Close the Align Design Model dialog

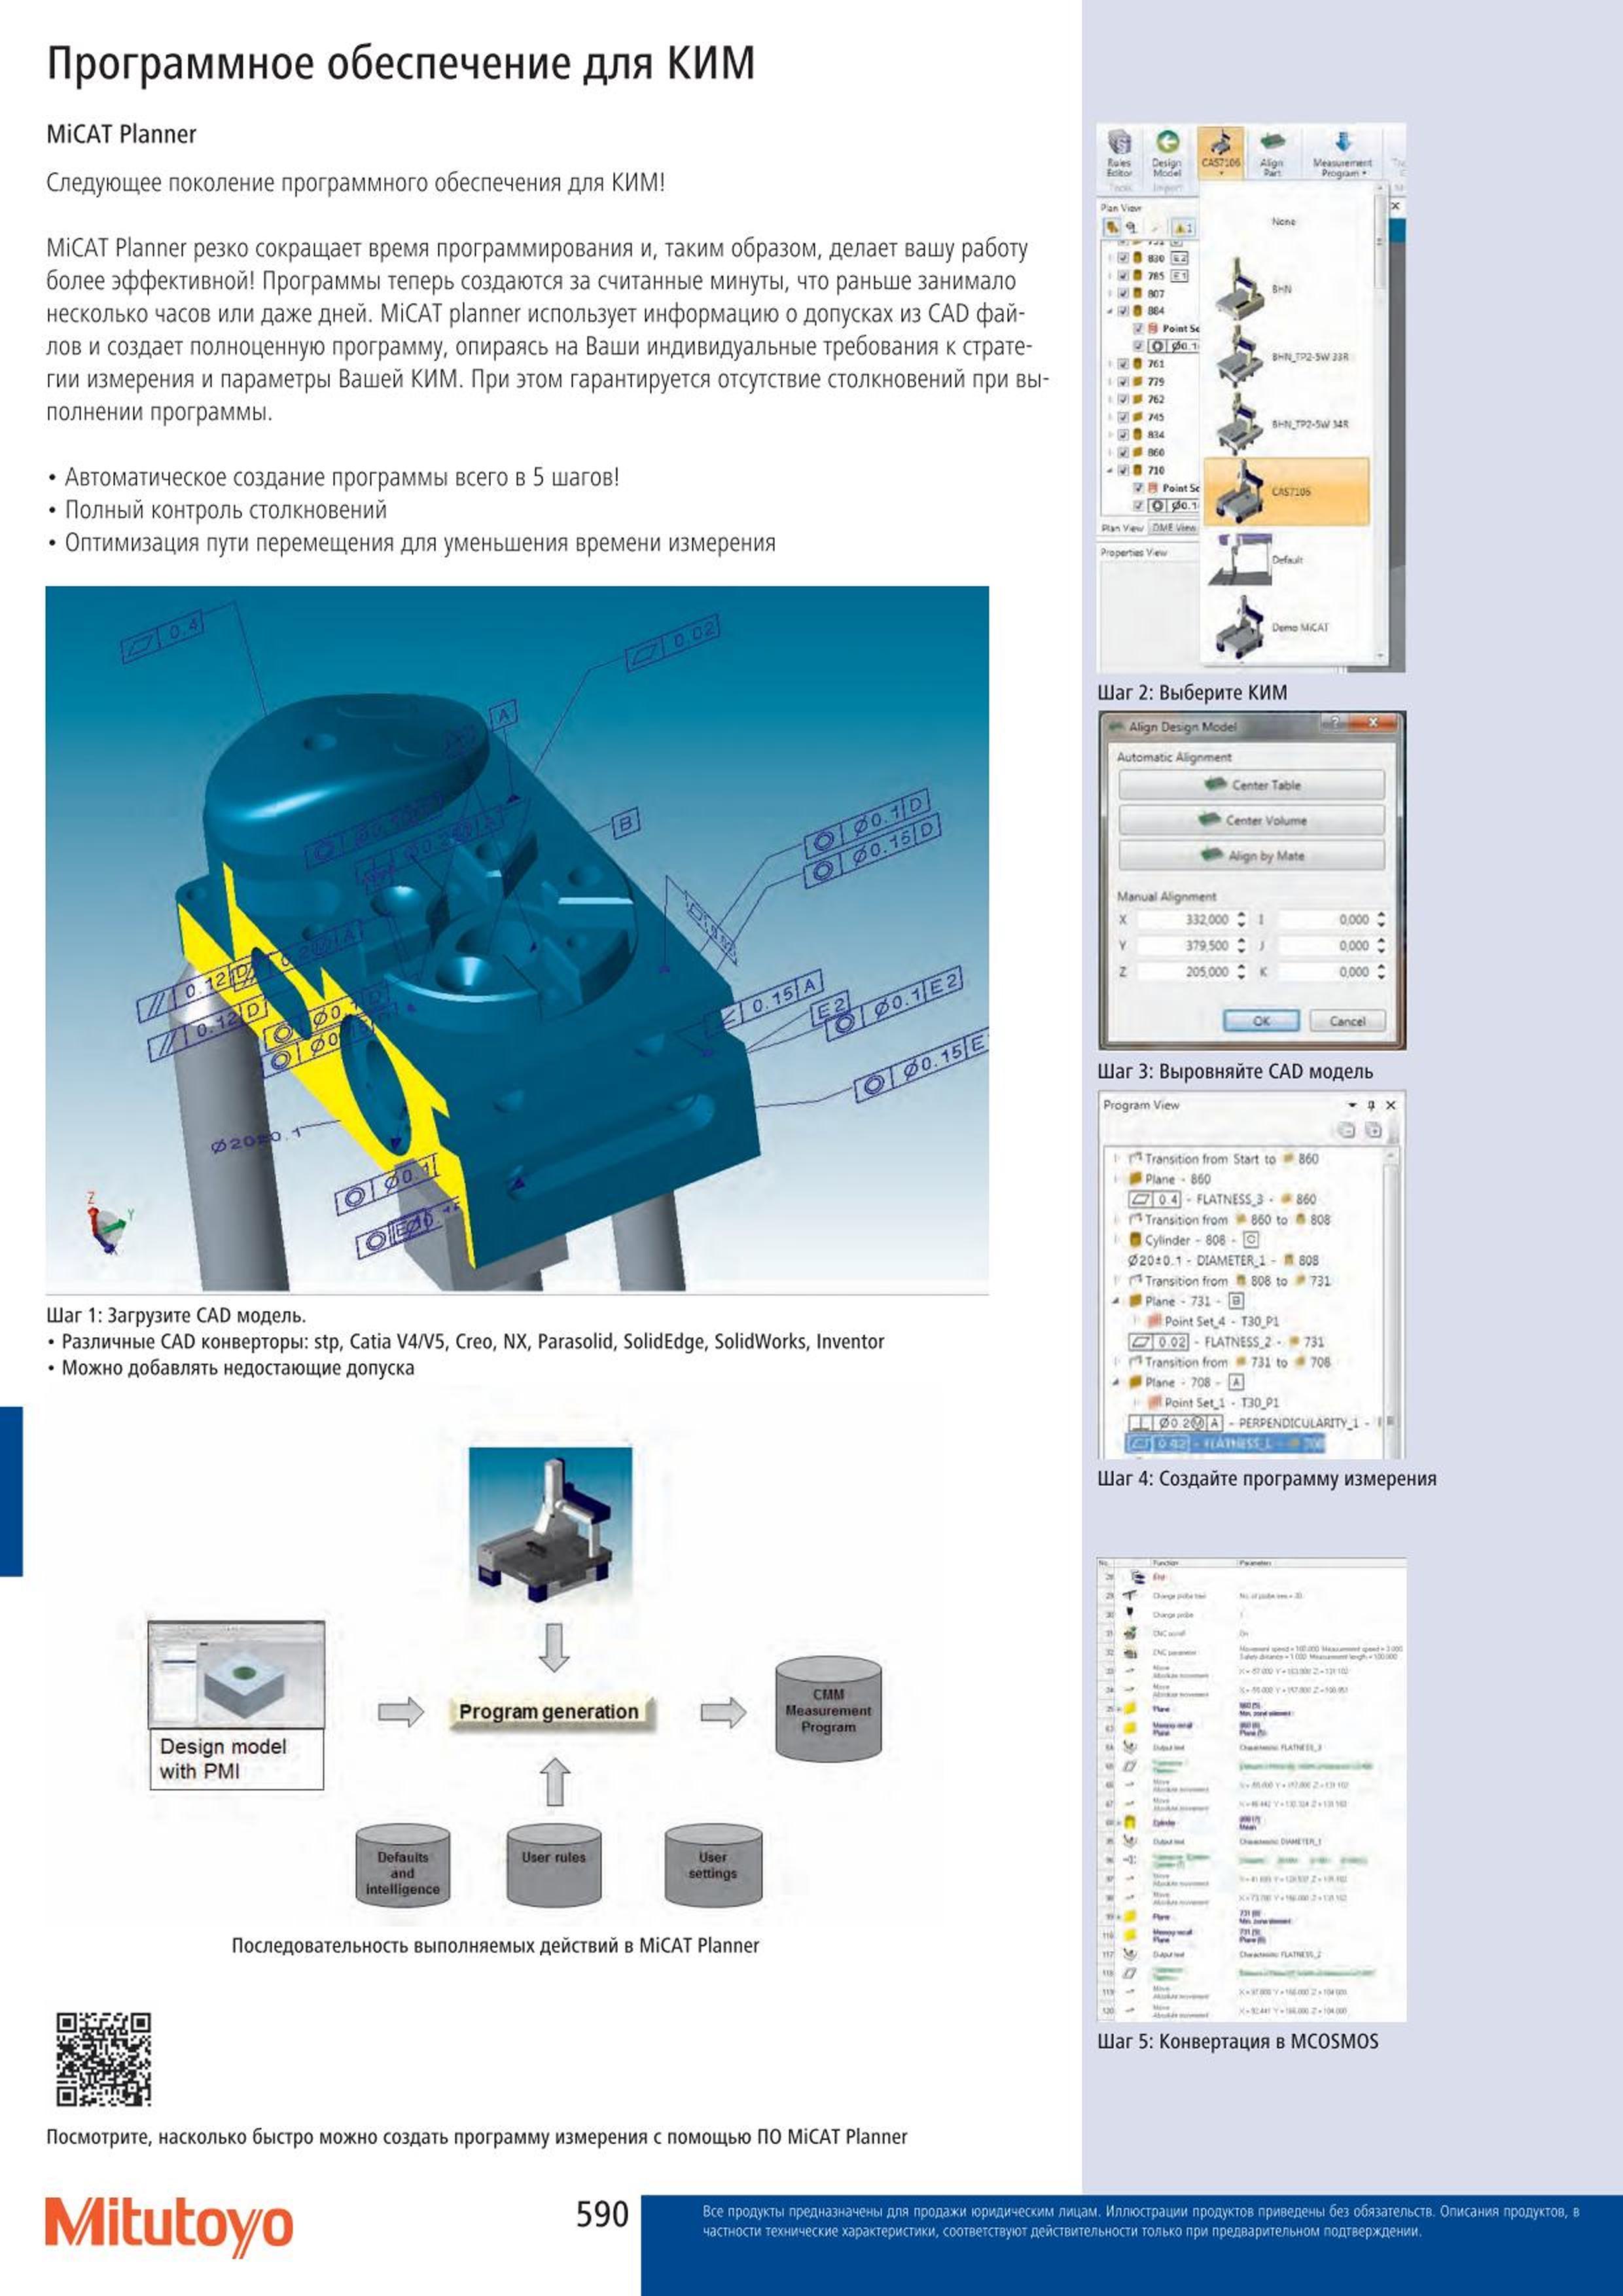pos(1374,723)
